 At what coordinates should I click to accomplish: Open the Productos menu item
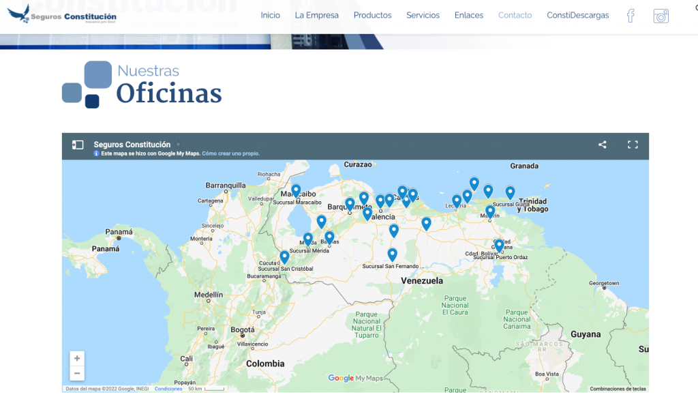(372, 15)
